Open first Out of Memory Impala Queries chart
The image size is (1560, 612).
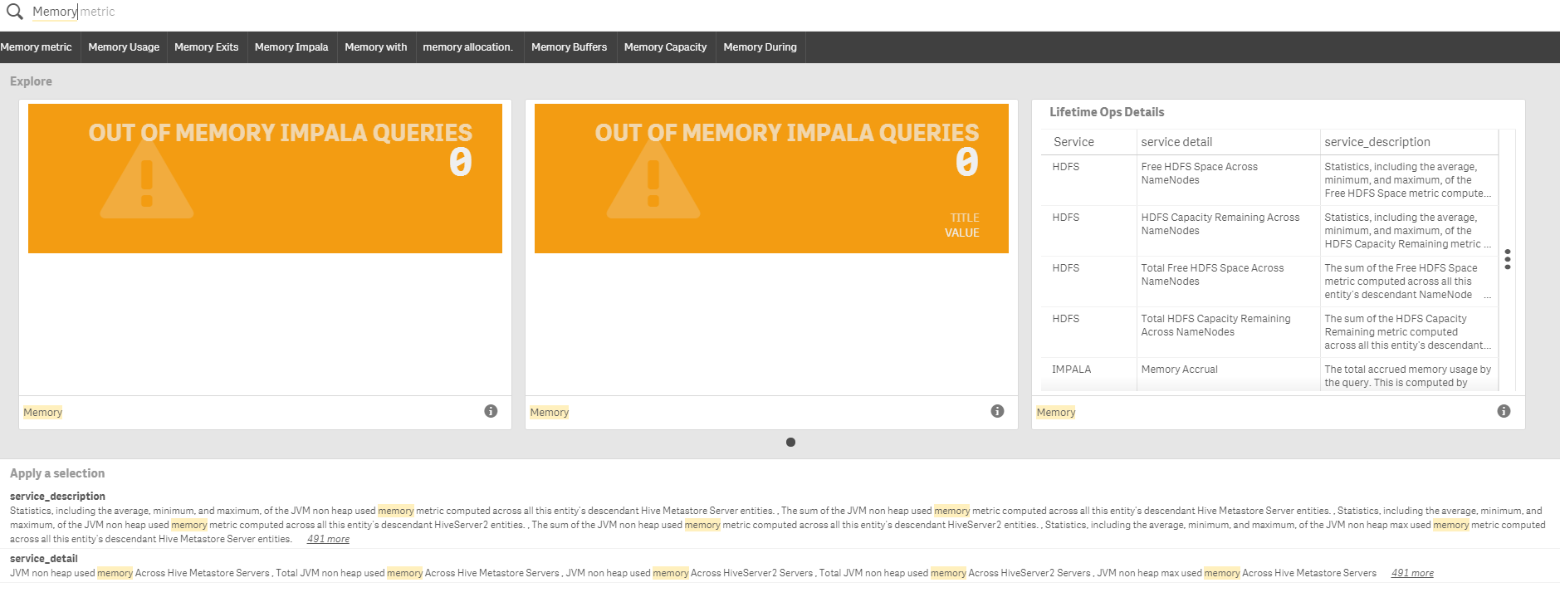click(265, 179)
